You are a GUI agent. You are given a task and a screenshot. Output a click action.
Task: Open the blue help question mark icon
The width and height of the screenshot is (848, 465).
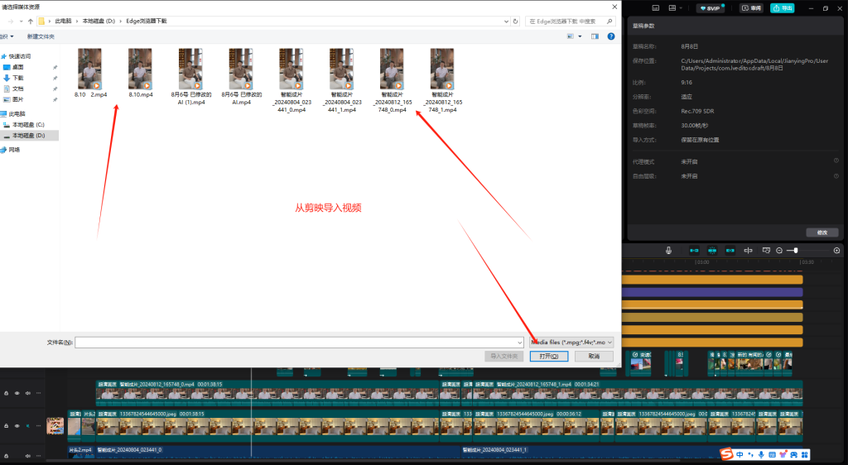pos(611,36)
